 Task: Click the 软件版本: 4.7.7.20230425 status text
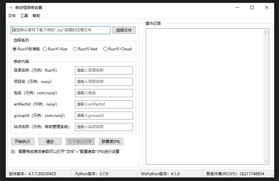click(x=33, y=174)
